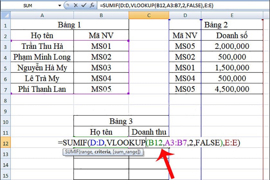Click cell 'Trần Thu Hà'
270x180 pixels.
42,46
